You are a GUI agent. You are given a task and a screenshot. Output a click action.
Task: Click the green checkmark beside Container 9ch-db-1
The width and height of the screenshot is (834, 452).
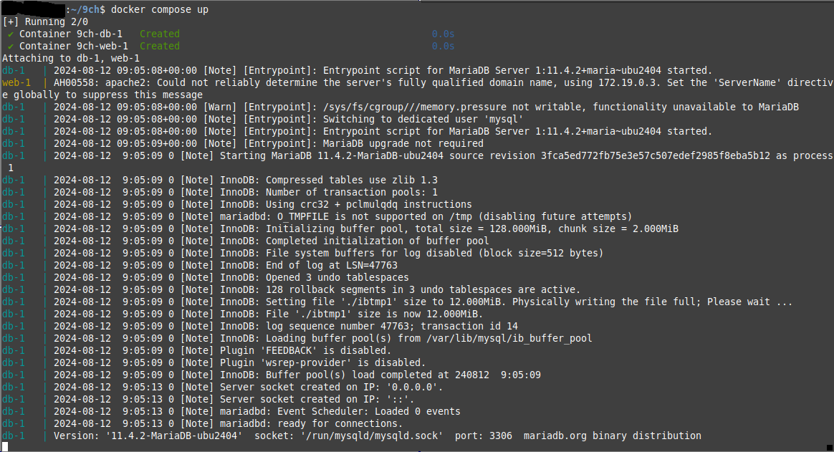[11, 34]
